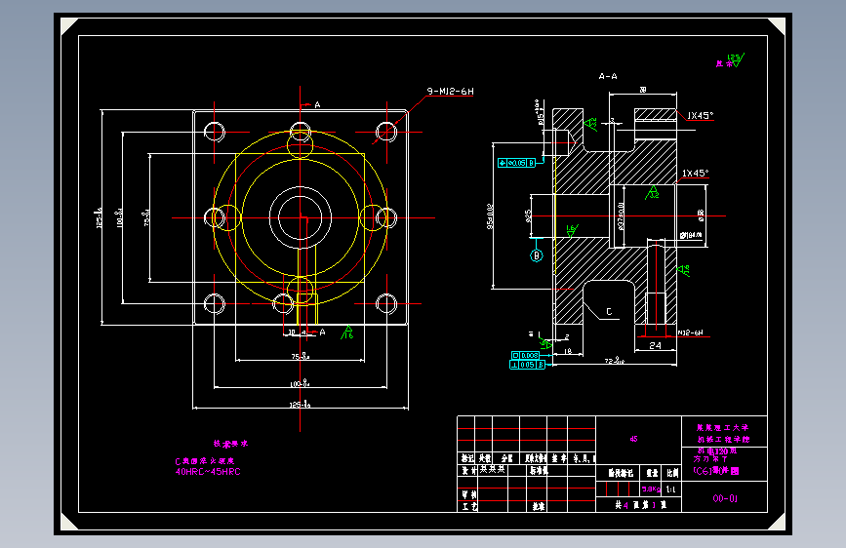Select the position φ0.05 B tolerance frame
846x548 pixels.
516,162
